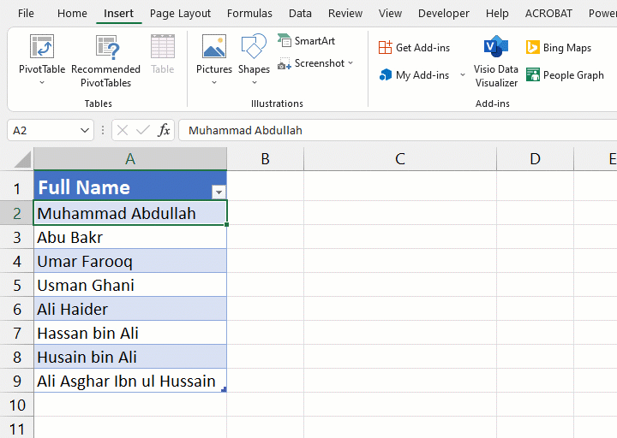Click inside the formula bar text

(x=245, y=130)
